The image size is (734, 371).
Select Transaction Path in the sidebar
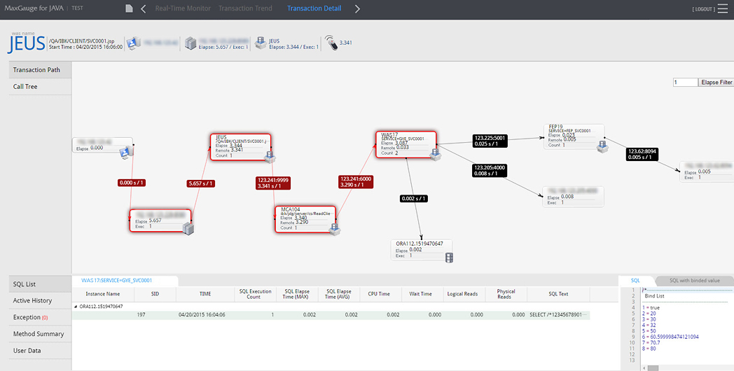coord(40,70)
